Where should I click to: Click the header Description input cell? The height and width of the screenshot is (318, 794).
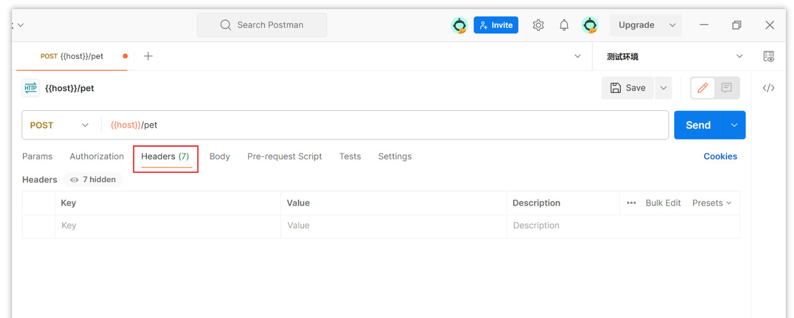(623, 226)
